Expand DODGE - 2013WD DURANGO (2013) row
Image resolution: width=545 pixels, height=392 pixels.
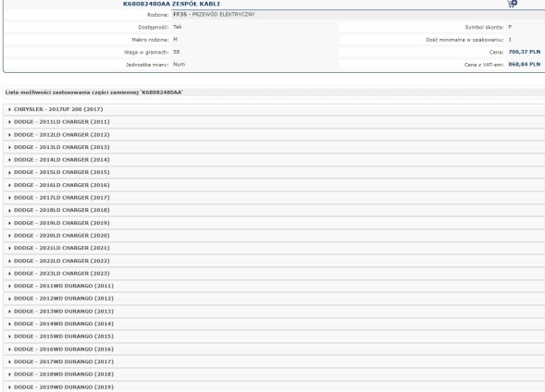click(x=274, y=311)
